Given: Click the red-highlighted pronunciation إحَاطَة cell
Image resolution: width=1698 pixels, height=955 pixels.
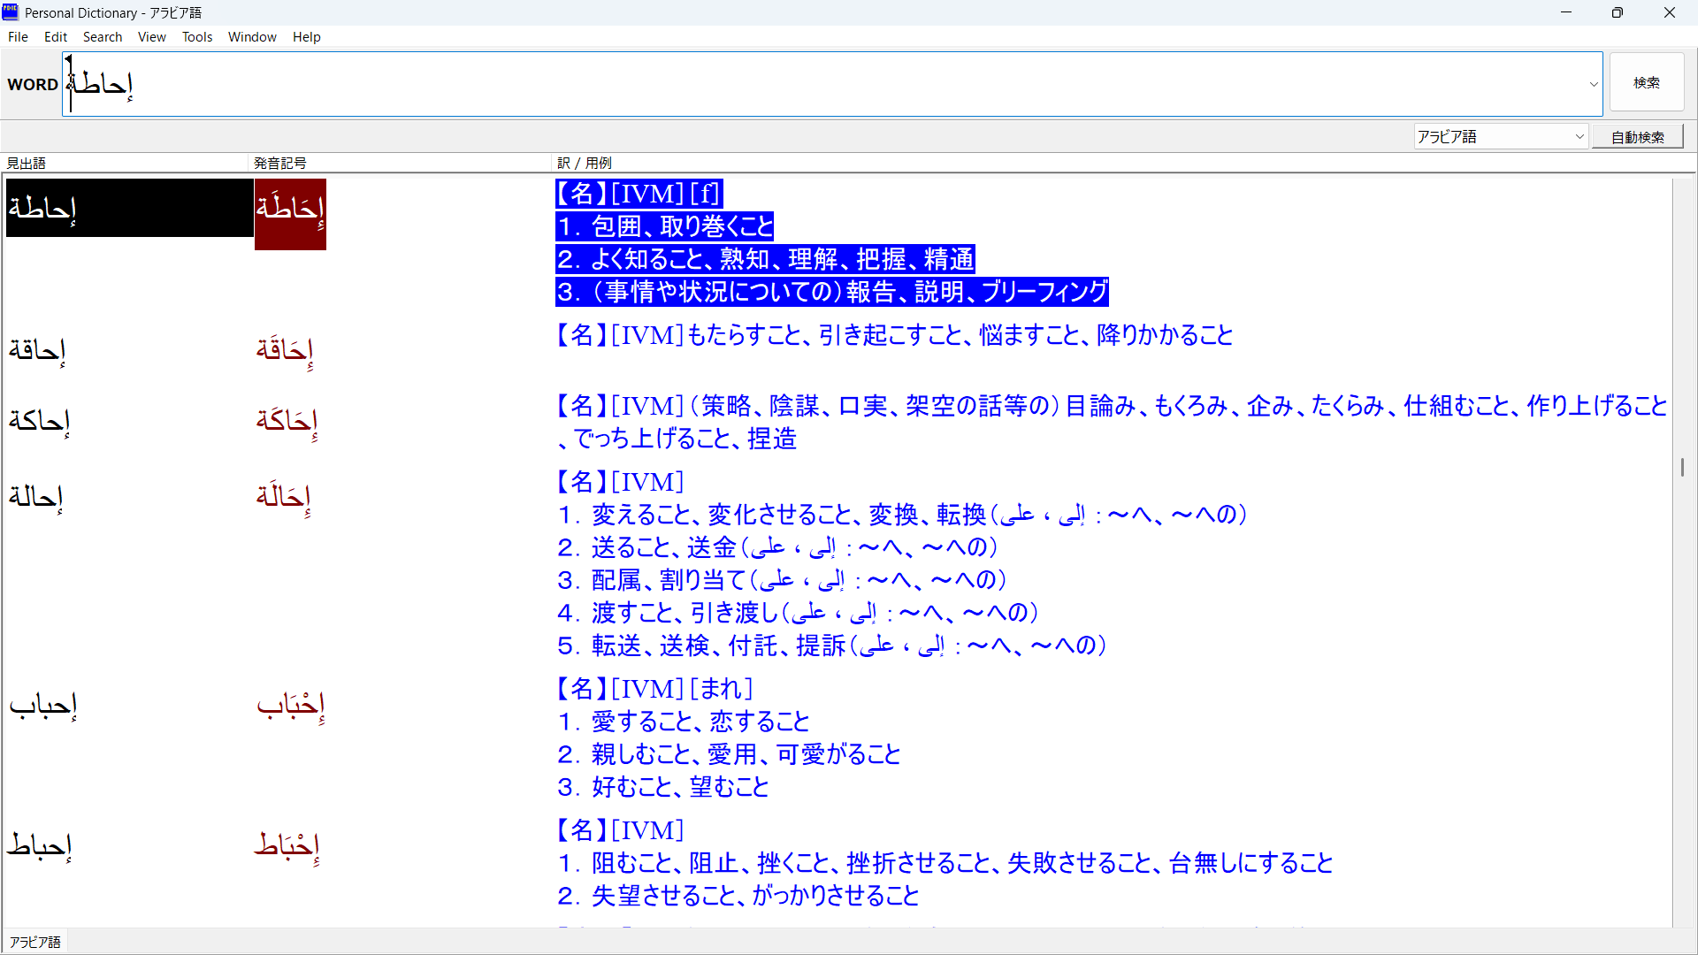Looking at the screenshot, I should click(290, 212).
